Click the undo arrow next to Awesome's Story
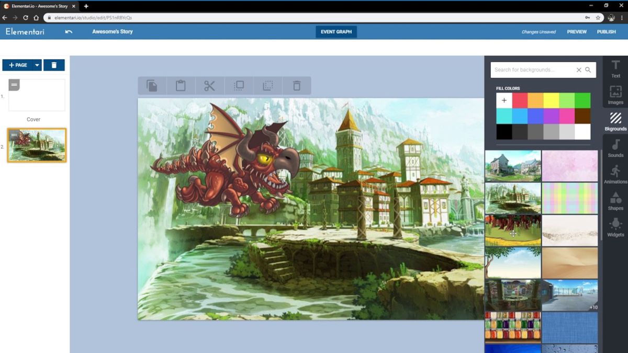628x353 pixels. click(68, 32)
